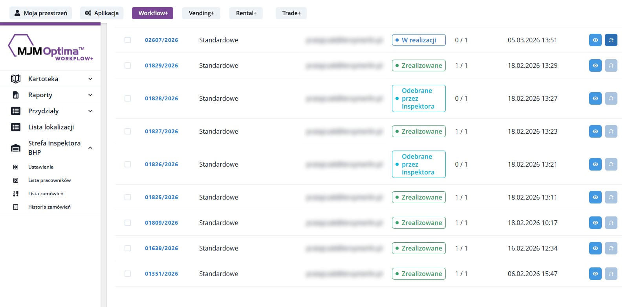This screenshot has width=630, height=307.
Task: Open Historia zamówień in the sidebar
Action: tap(49, 207)
